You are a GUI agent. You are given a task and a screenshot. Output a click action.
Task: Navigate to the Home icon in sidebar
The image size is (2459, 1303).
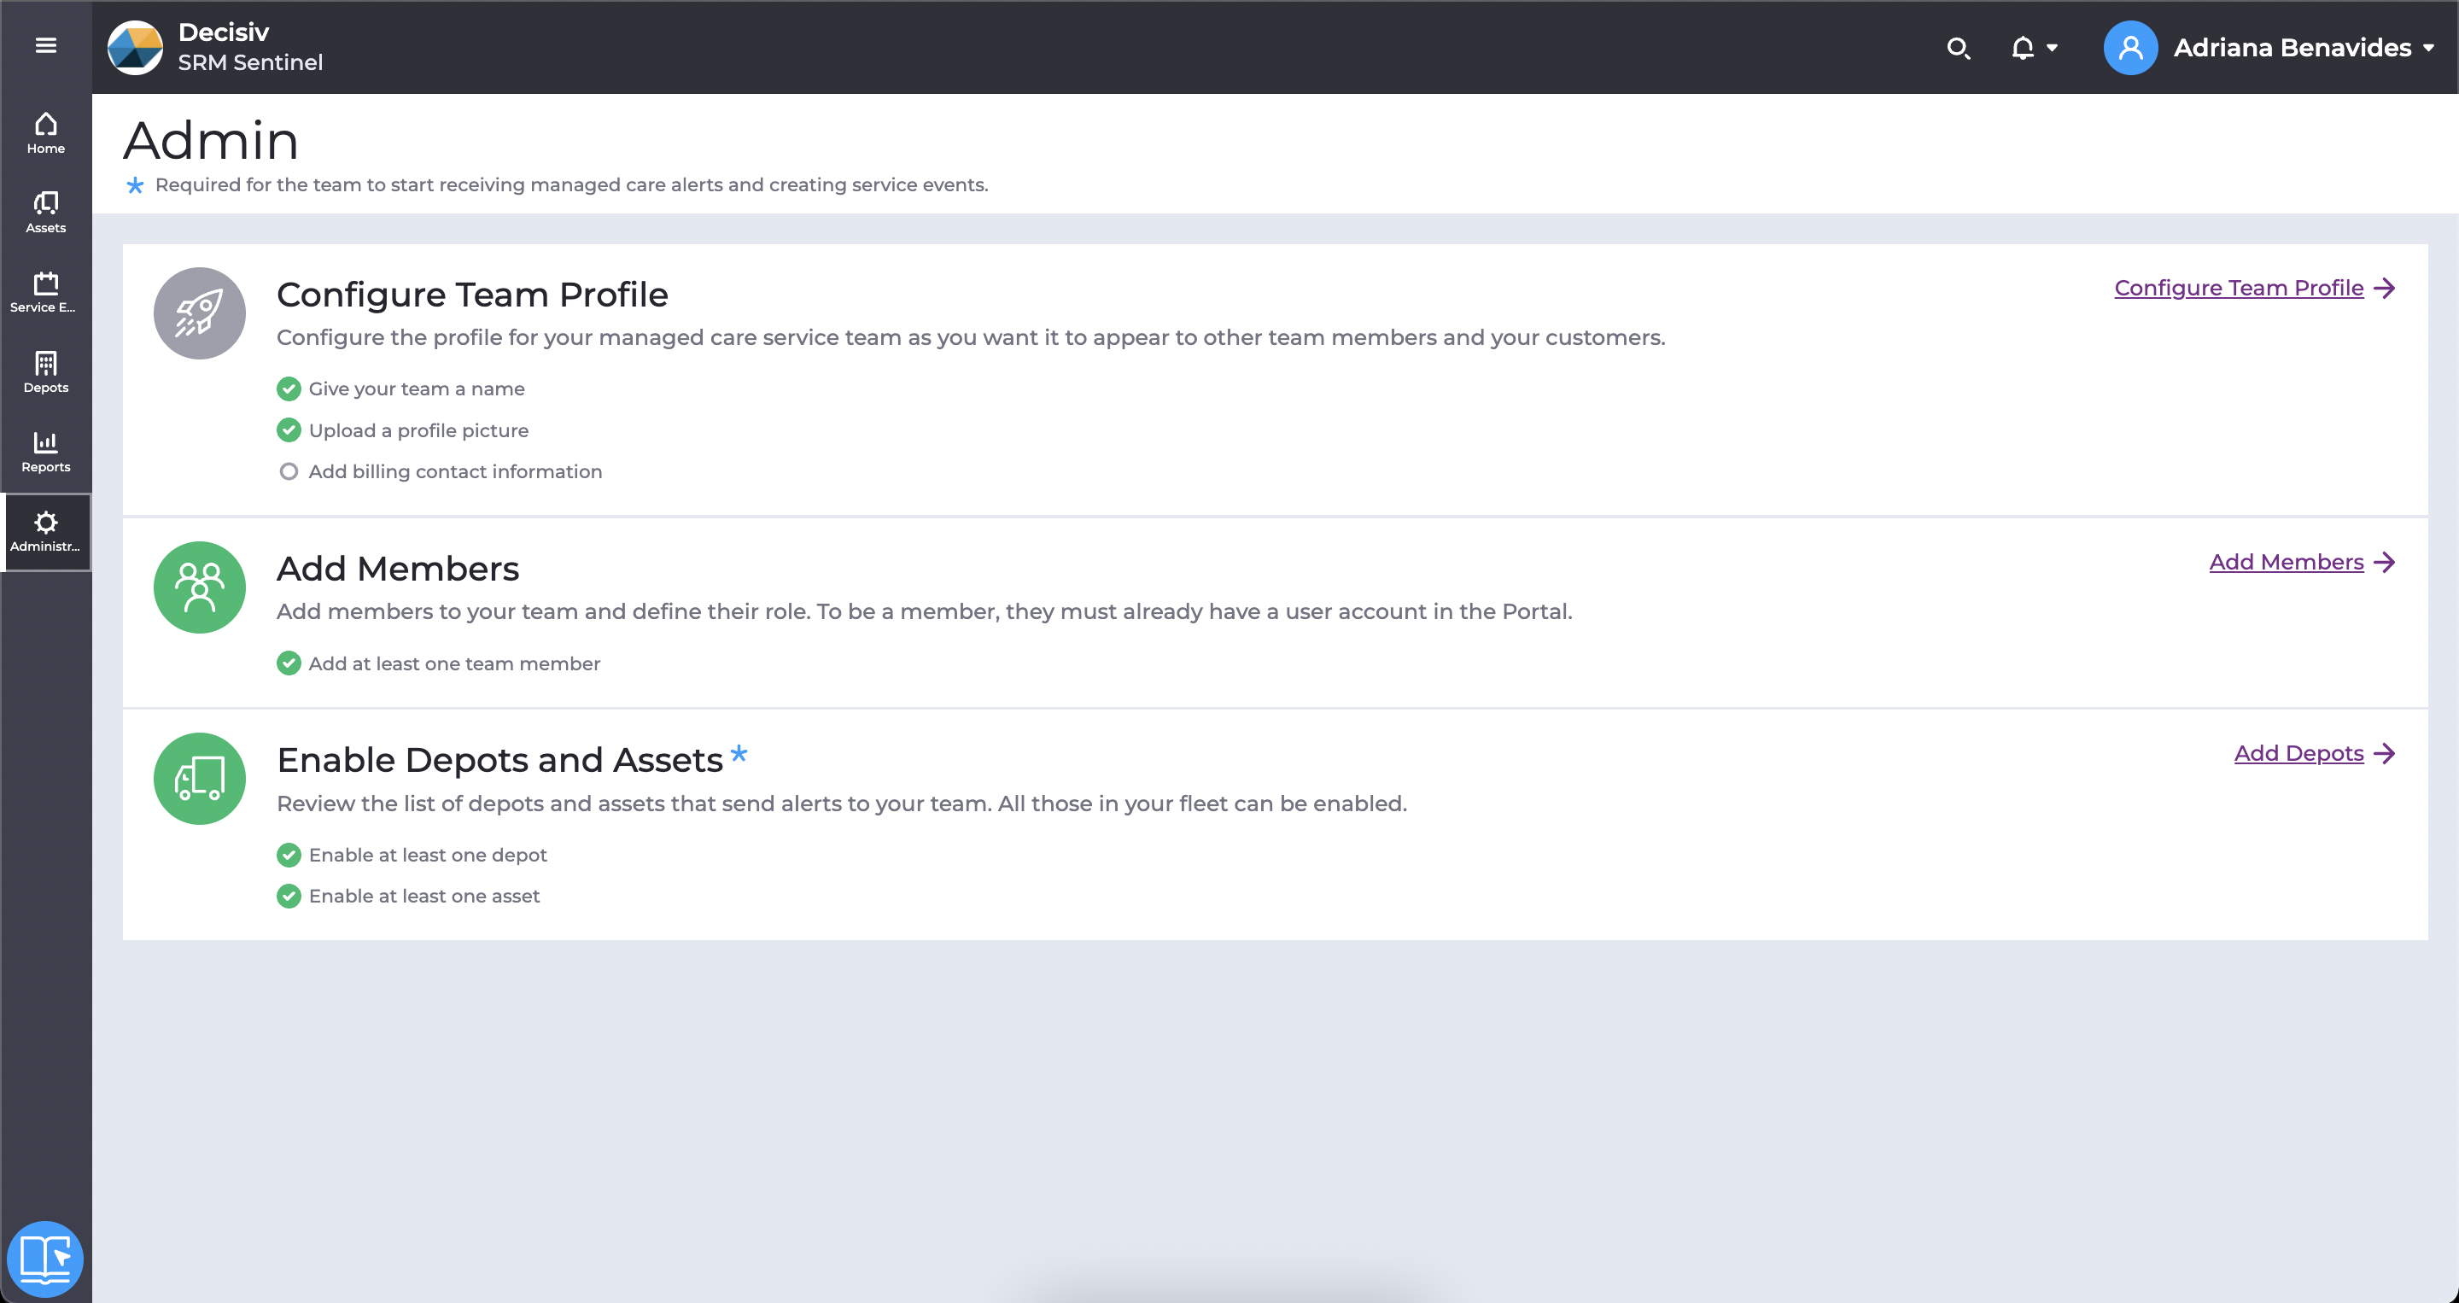click(x=45, y=131)
